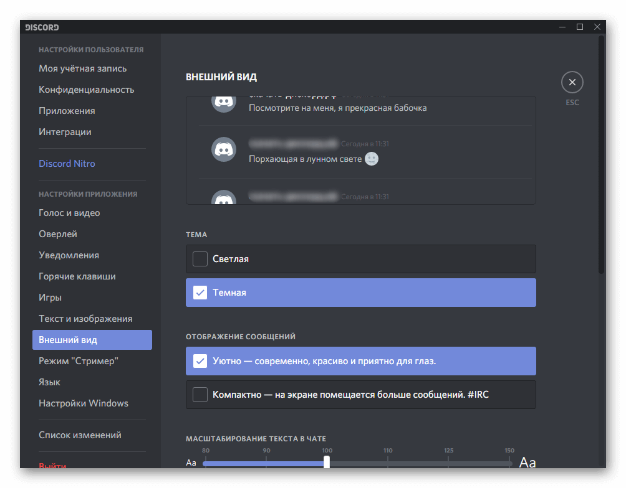This screenshot has width=626, height=488.
Task: Click the large Aa icon right of the slider
Action: click(527, 462)
